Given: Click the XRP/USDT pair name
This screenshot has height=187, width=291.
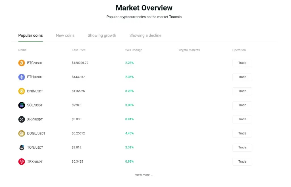Looking at the screenshot, I should pos(35,119).
